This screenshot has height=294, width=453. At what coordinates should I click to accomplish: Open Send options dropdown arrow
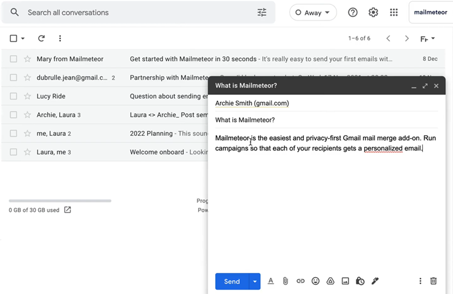pos(254,281)
